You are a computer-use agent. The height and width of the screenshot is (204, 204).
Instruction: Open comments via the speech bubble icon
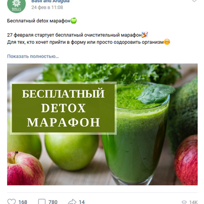[x=42, y=201]
